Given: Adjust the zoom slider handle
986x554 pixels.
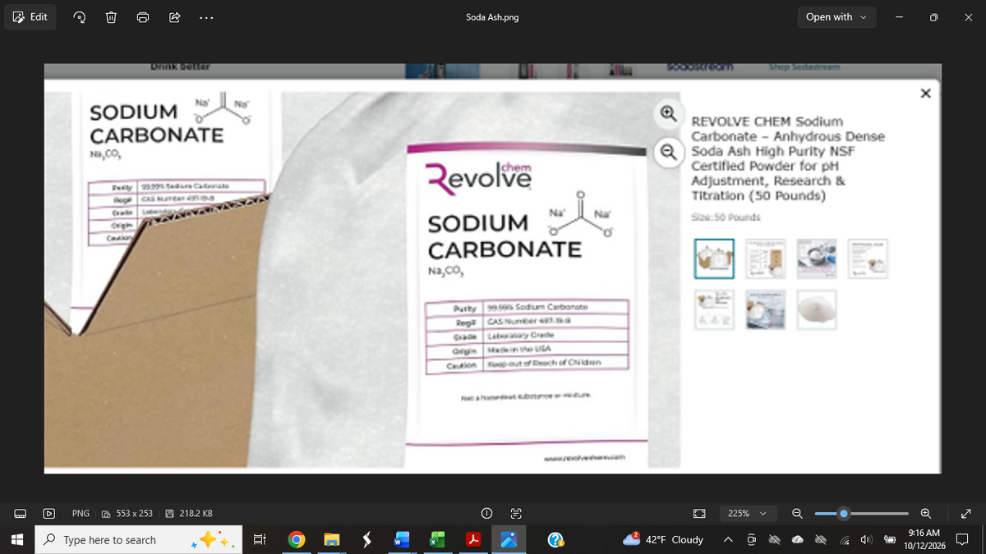Looking at the screenshot, I should click(x=843, y=514).
